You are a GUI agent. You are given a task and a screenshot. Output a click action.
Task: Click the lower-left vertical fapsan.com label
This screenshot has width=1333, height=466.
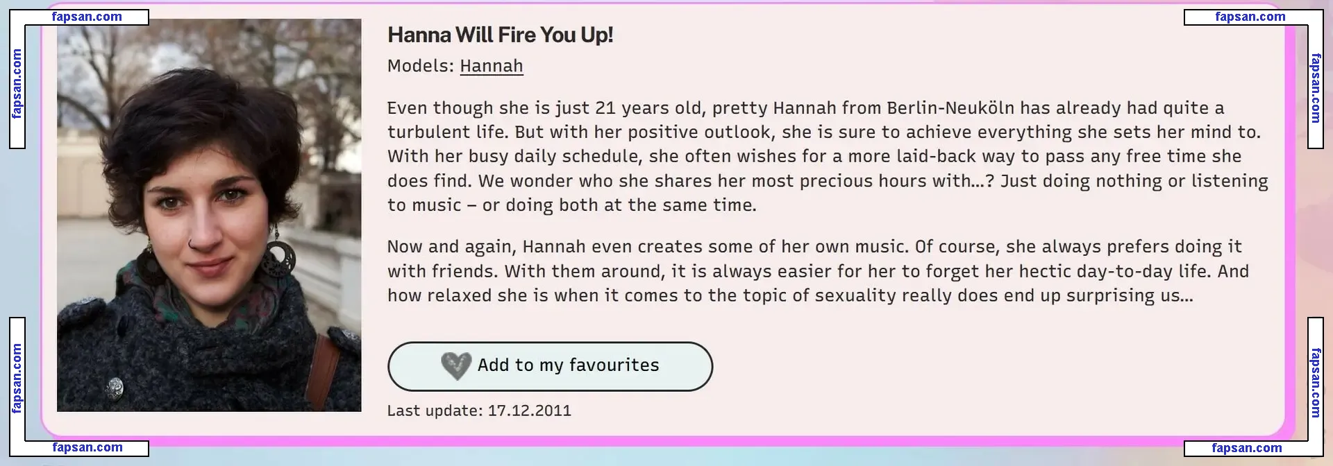coord(17,378)
